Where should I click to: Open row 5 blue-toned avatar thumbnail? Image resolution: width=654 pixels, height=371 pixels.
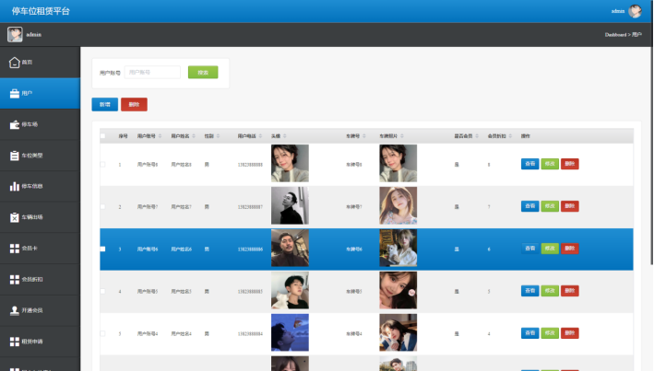290,332
